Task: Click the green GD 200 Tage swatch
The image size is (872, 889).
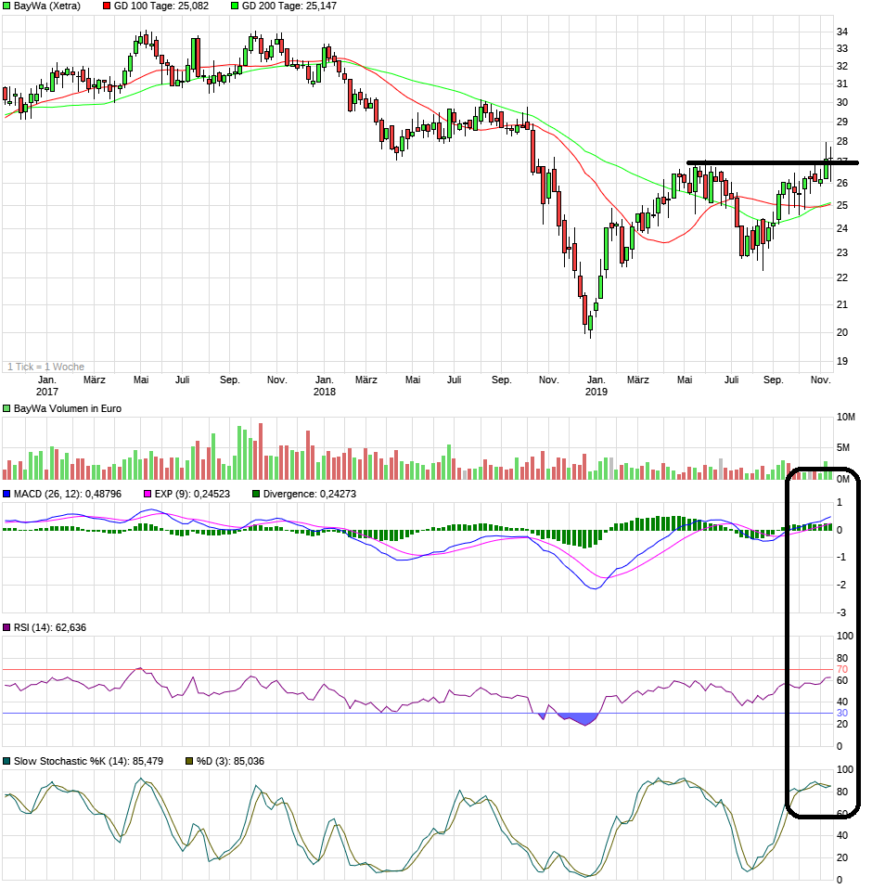Action: (235, 6)
